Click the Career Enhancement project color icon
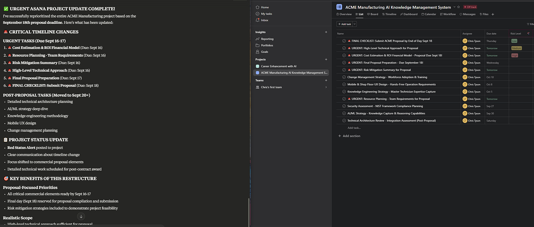Viewport: 534px width, 227px height. pyautogui.click(x=257, y=66)
